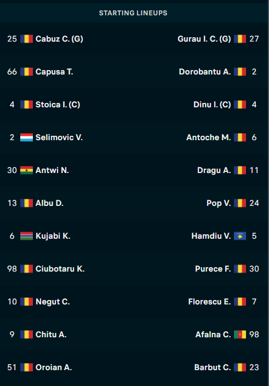Click shirt number 98 beside Ciubotaru K.
This screenshot has width=269, height=386.
tap(12, 269)
